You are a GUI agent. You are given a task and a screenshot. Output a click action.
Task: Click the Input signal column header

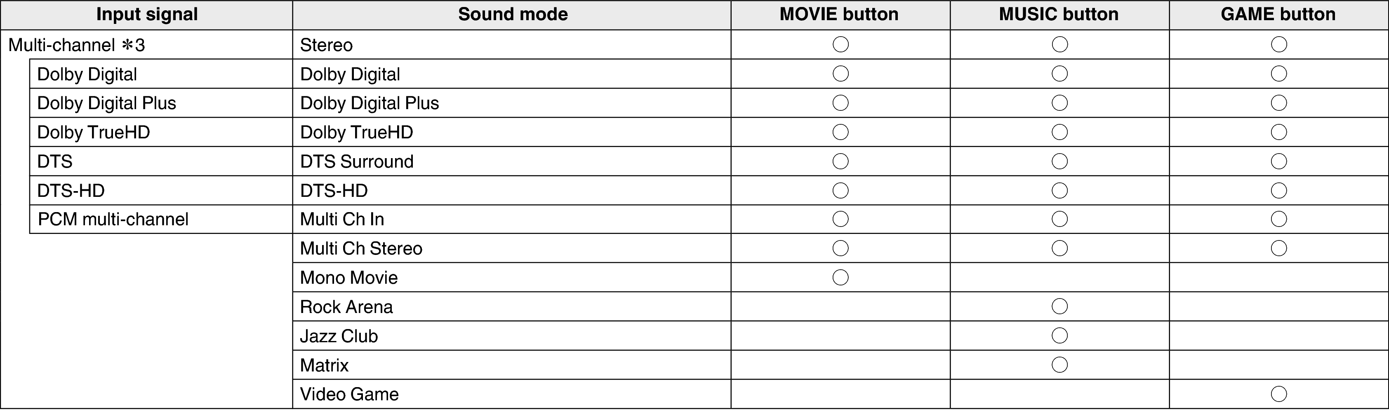click(x=147, y=14)
